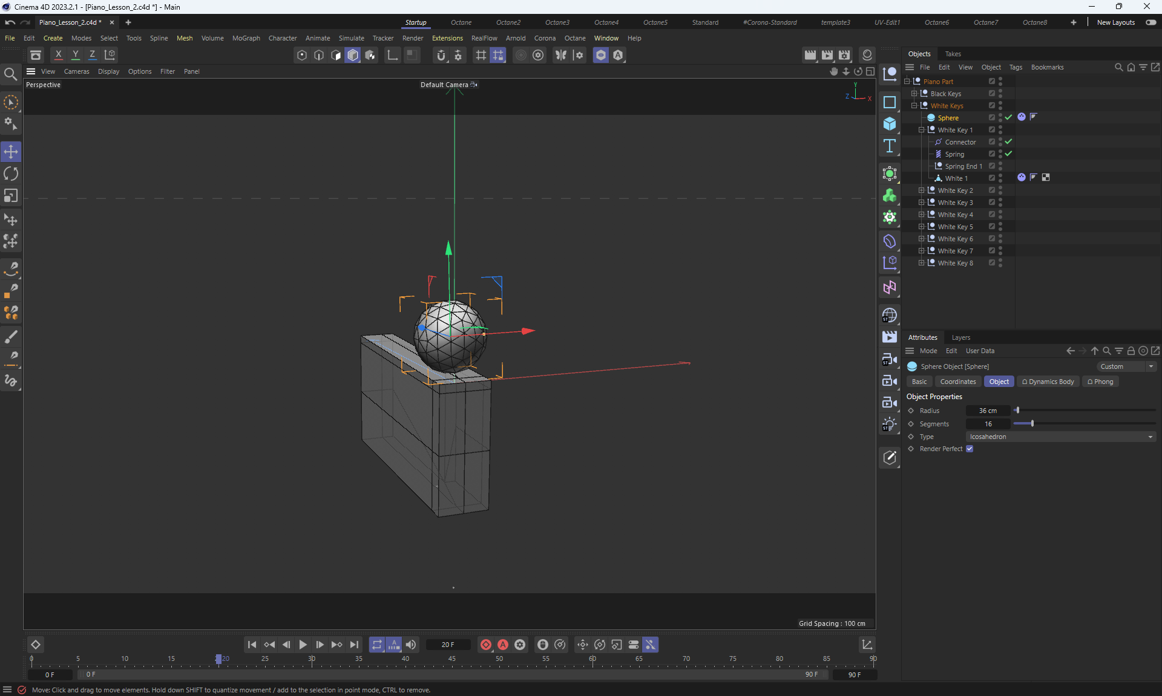Toggle the Connector enable checkmark
The image size is (1162, 696).
pos(1008,141)
